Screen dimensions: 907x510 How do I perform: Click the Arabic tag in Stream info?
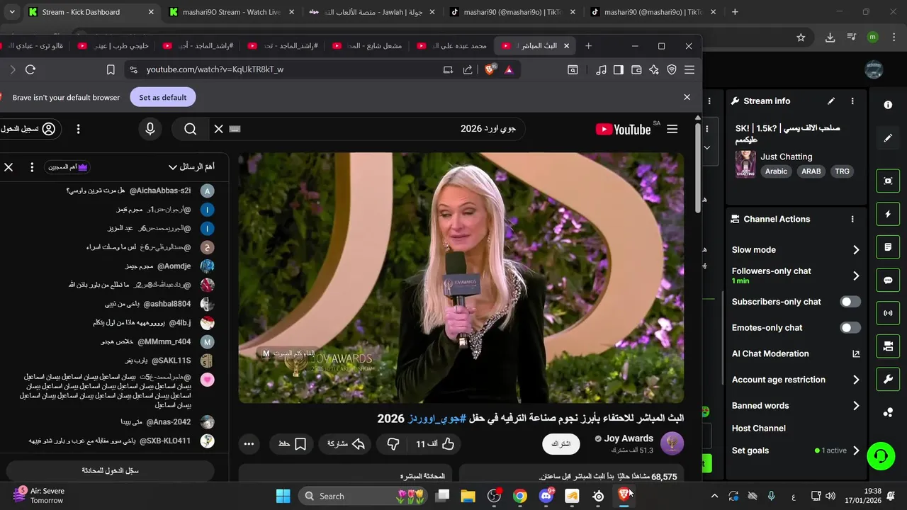[x=776, y=171]
